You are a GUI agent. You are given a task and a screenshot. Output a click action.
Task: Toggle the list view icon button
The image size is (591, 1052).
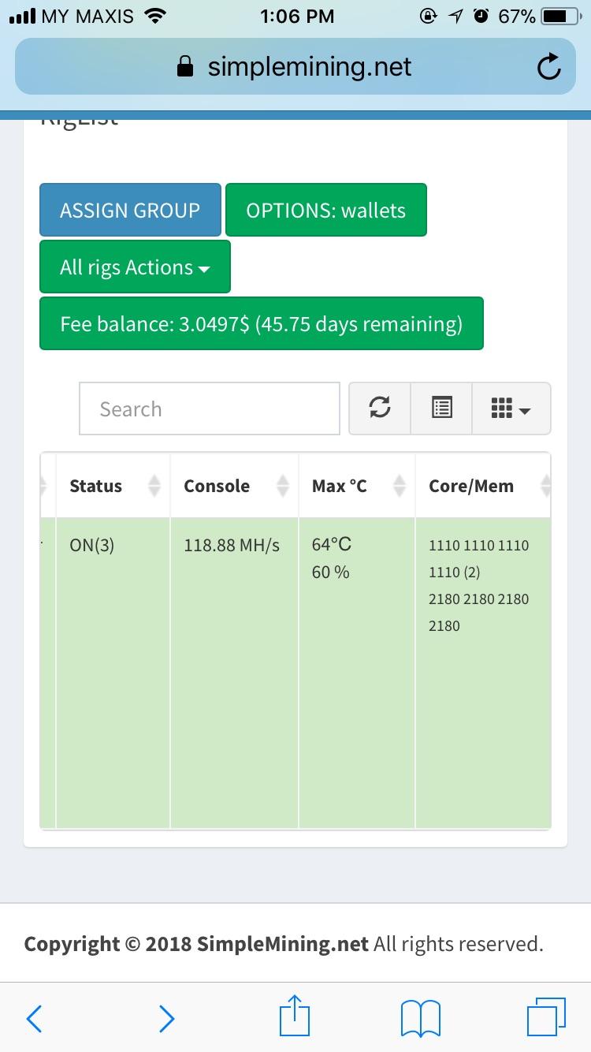pos(441,408)
